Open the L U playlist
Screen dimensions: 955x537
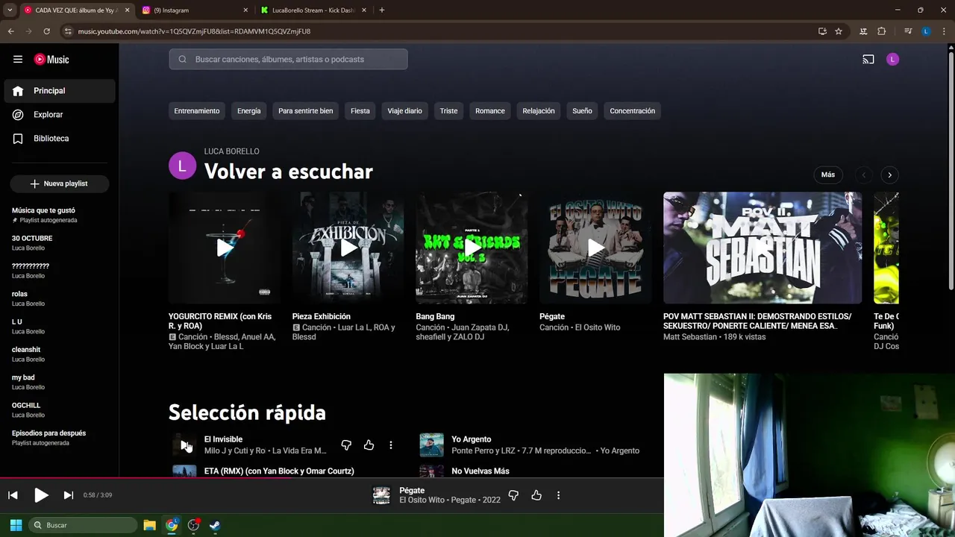click(60, 327)
